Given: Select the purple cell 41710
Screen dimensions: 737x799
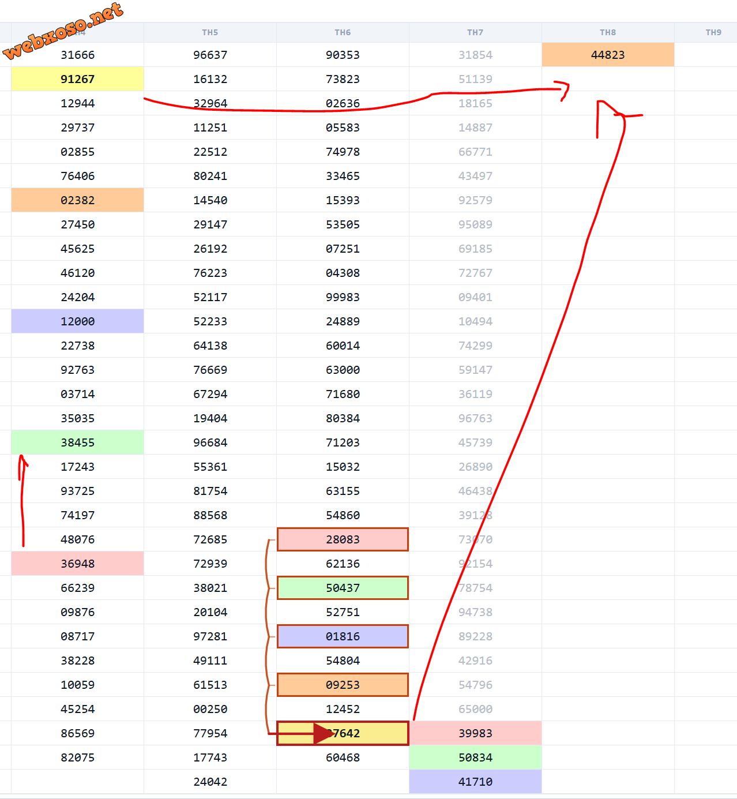Looking at the screenshot, I should point(475,782).
